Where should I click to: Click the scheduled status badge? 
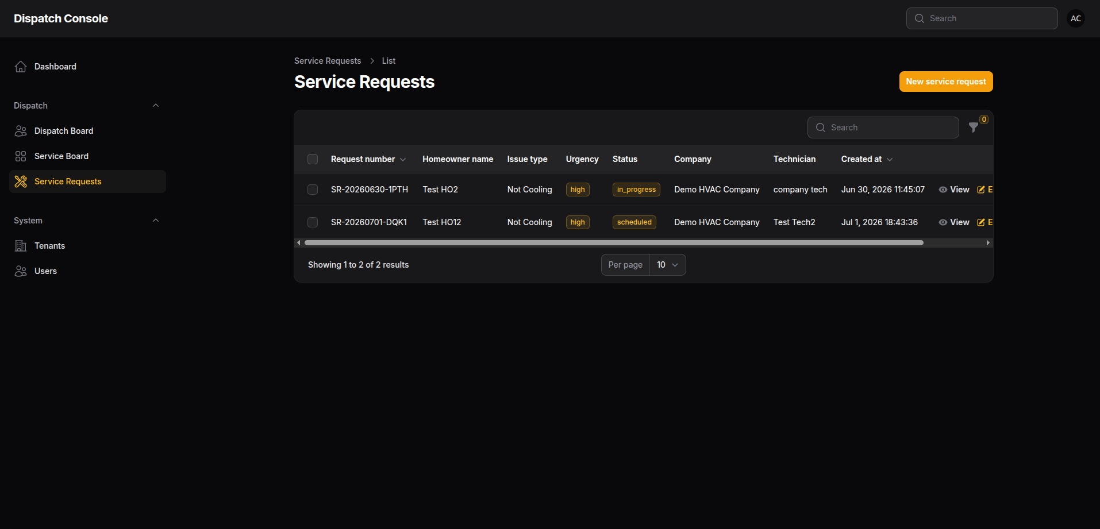[x=634, y=222]
